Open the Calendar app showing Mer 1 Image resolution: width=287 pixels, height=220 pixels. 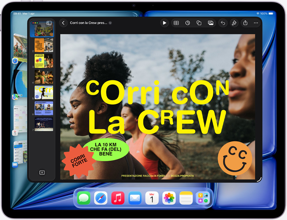151,198
